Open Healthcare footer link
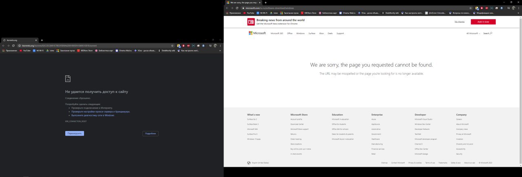The height and width of the screenshot is (177, 522). click(x=376, y=139)
